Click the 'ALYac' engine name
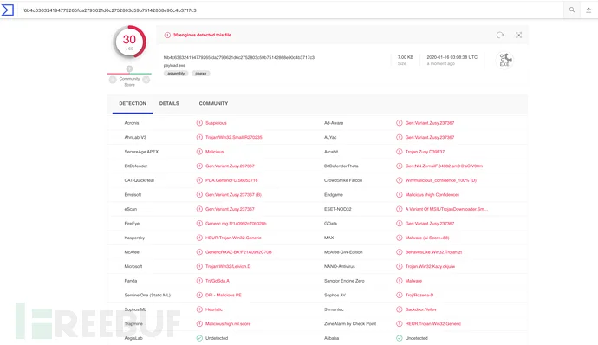Screen dimensions: 598x345 (330, 137)
